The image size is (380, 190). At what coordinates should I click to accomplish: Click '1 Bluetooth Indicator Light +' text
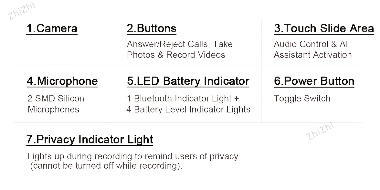coord(183,99)
